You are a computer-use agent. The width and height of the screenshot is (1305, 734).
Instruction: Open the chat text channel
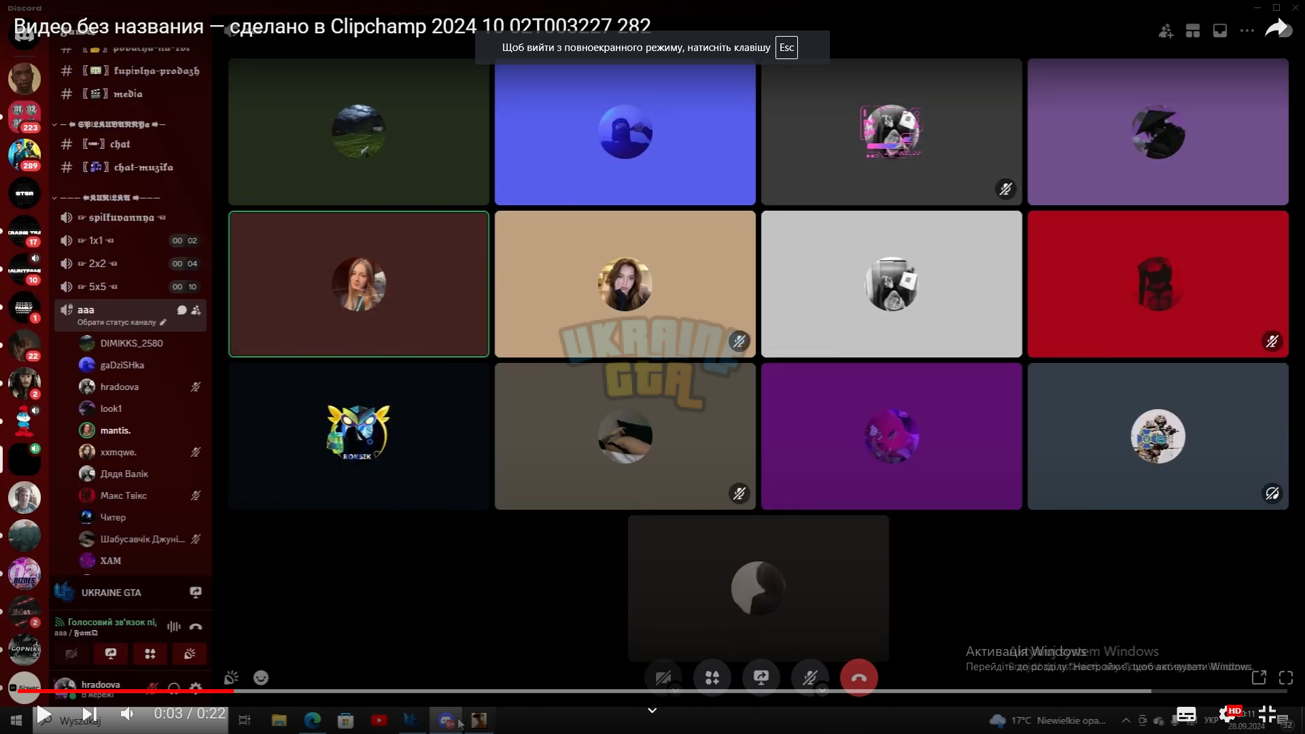click(x=130, y=144)
